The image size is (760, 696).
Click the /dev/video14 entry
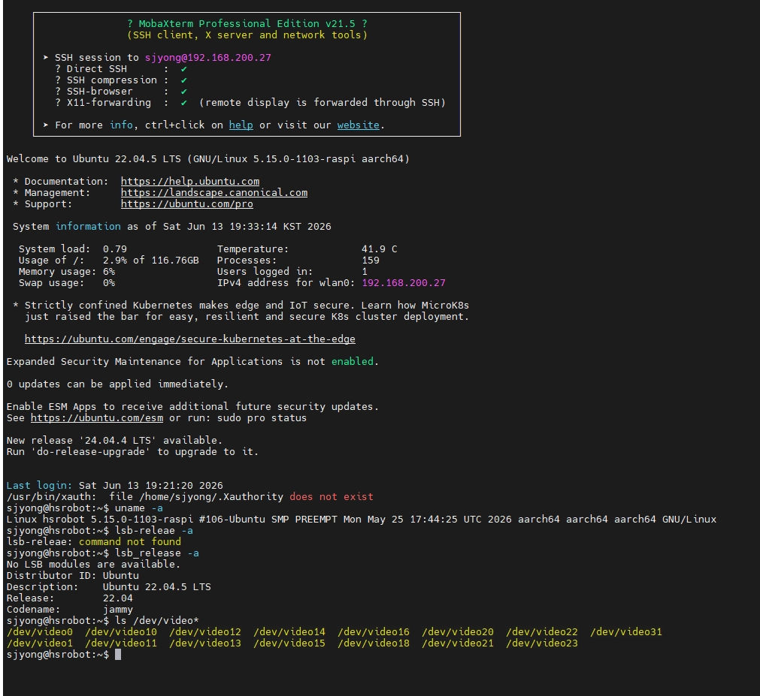click(289, 631)
